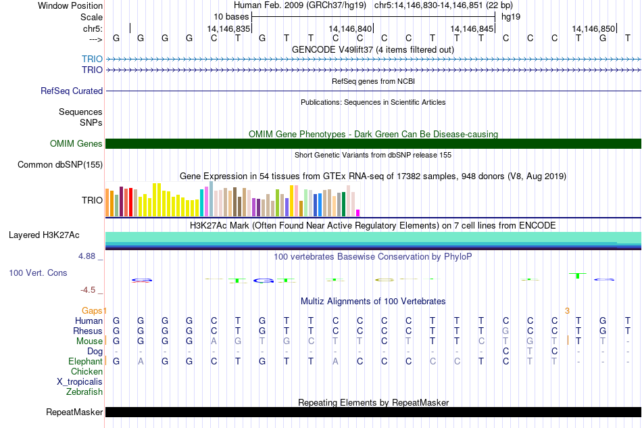
Task: Click the RepeatMasker track label
Action: pos(74,412)
